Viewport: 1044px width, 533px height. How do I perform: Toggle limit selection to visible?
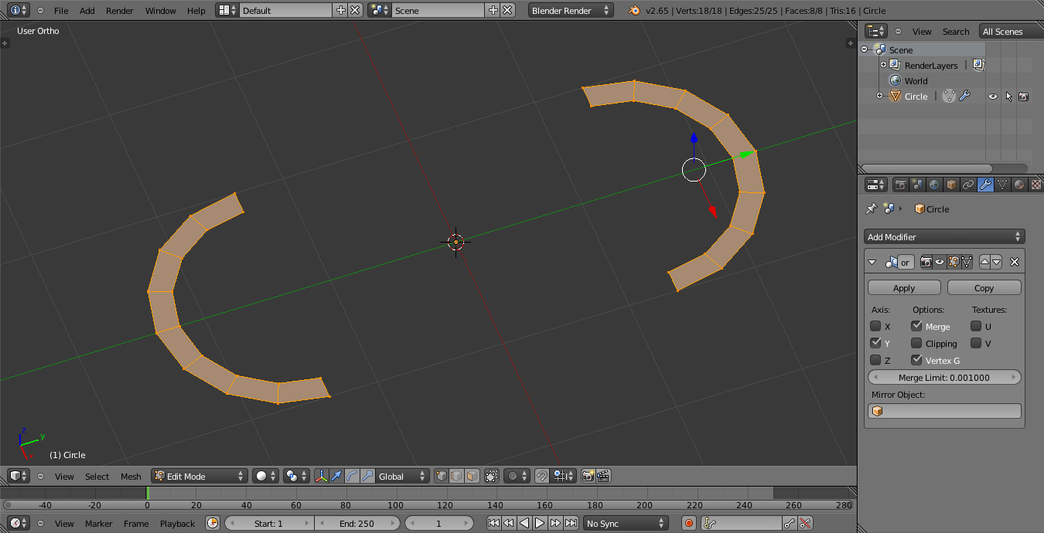point(493,476)
